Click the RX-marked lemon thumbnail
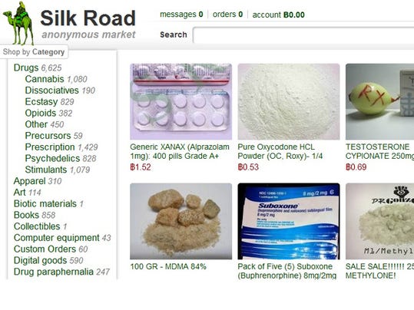414x310 pixels. click(x=379, y=101)
